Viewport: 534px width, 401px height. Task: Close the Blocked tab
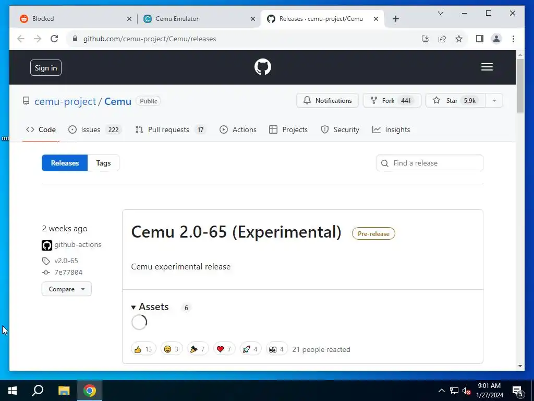129,19
